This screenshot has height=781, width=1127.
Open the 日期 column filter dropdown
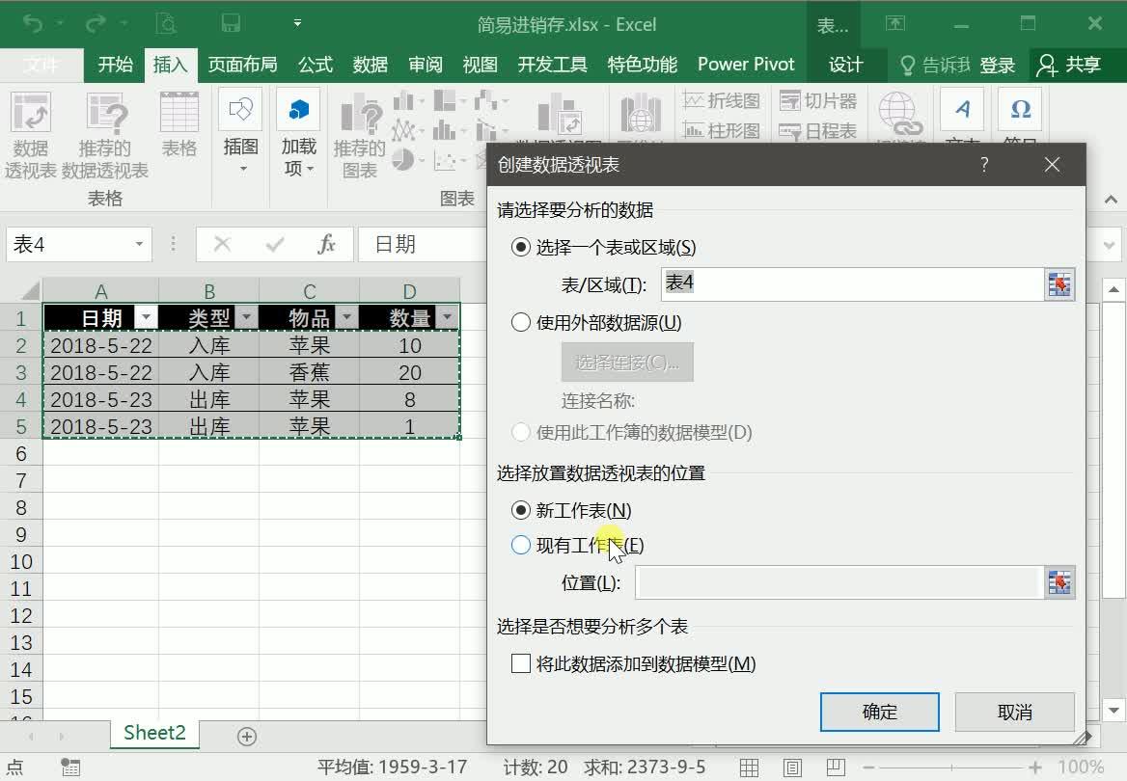tap(145, 316)
